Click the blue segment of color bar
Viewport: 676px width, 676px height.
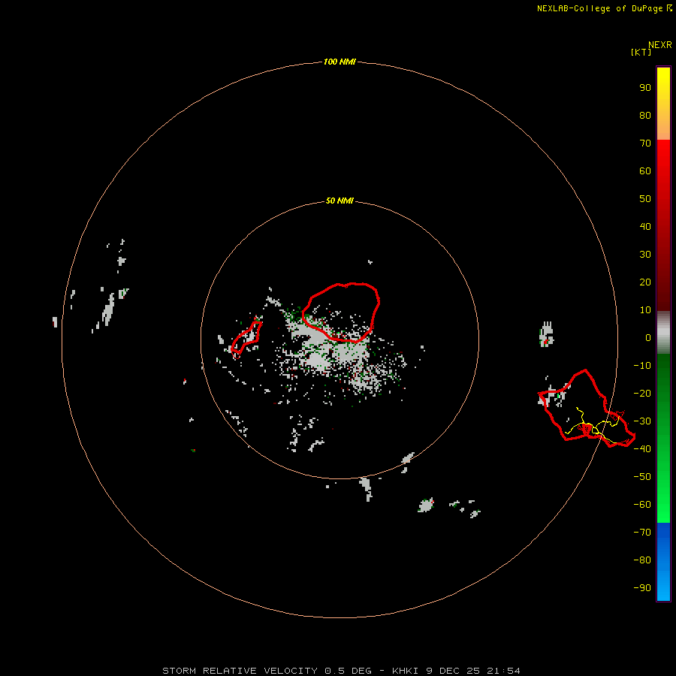pyautogui.click(x=663, y=561)
